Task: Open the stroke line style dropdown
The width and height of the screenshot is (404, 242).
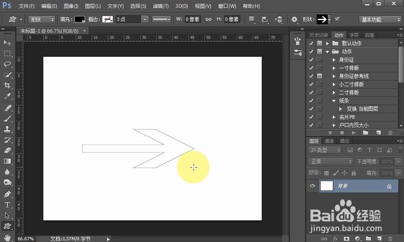Action: pyautogui.click(x=161, y=19)
